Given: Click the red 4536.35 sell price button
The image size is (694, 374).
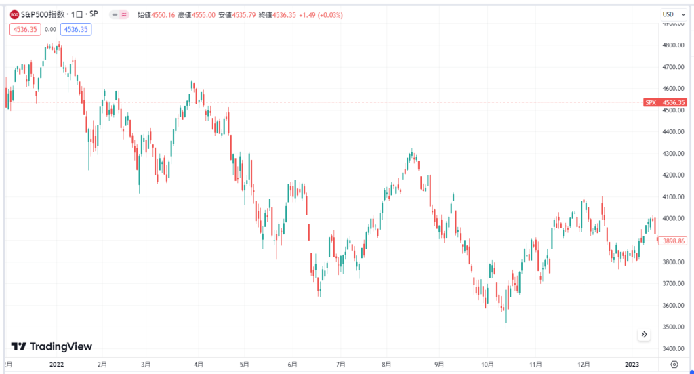Looking at the screenshot, I should tap(25, 30).
